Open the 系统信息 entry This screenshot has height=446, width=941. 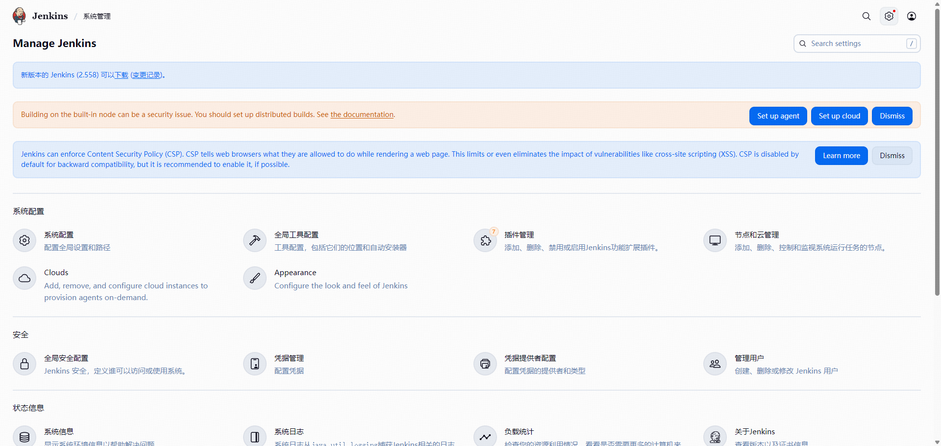pyautogui.click(x=59, y=432)
